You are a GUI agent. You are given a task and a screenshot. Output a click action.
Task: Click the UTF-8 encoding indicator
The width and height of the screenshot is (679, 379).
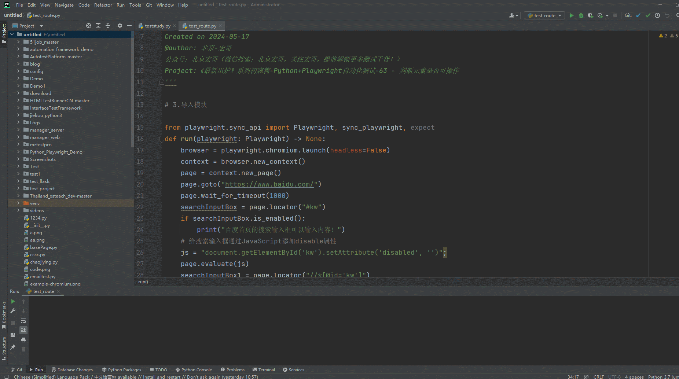coord(614,376)
